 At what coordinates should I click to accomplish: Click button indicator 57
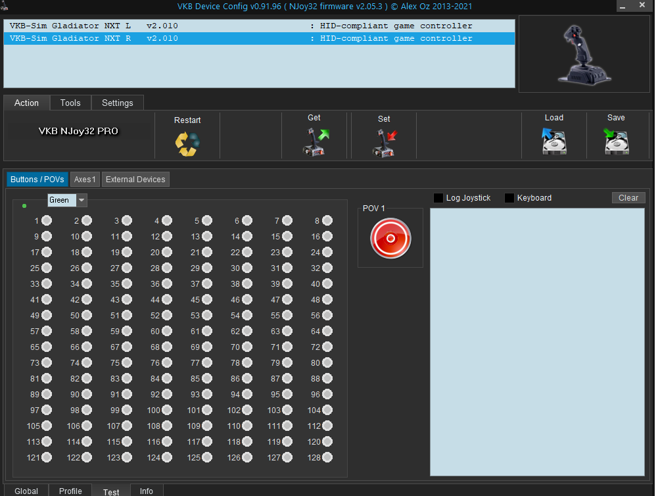click(47, 332)
